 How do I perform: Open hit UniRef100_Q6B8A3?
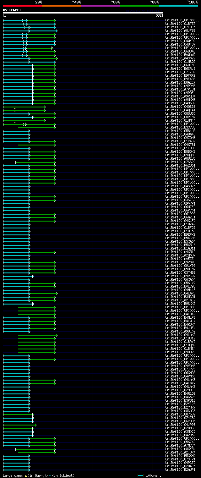point(181,51)
